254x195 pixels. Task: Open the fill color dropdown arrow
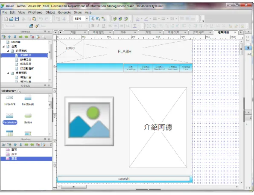point(141,19)
